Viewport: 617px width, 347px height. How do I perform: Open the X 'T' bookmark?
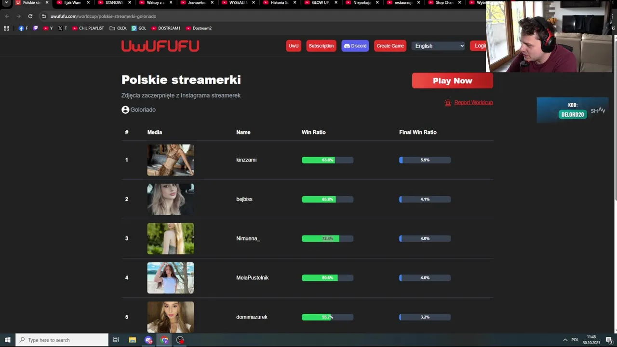click(x=63, y=28)
